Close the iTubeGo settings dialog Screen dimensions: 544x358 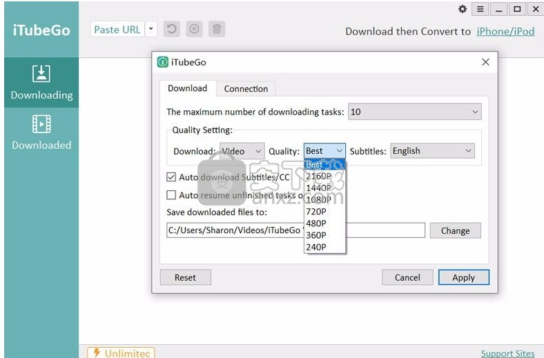coord(486,62)
